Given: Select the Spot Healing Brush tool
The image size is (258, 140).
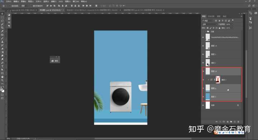Looking at the screenshot, I should click(x=2, y=35).
